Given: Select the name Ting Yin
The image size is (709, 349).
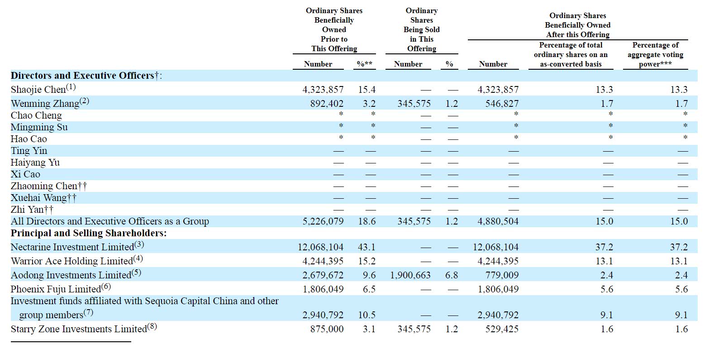Looking at the screenshot, I should [29, 151].
